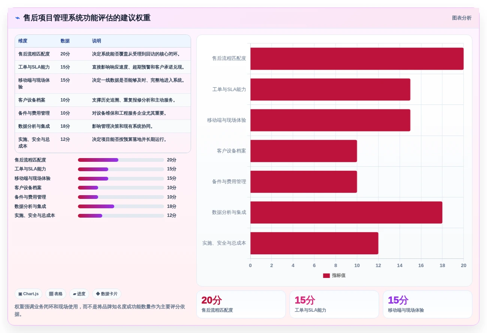Click the 客户设备档案 progress bar
The width and height of the screenshot is (487, 333).
click(121, 188)
